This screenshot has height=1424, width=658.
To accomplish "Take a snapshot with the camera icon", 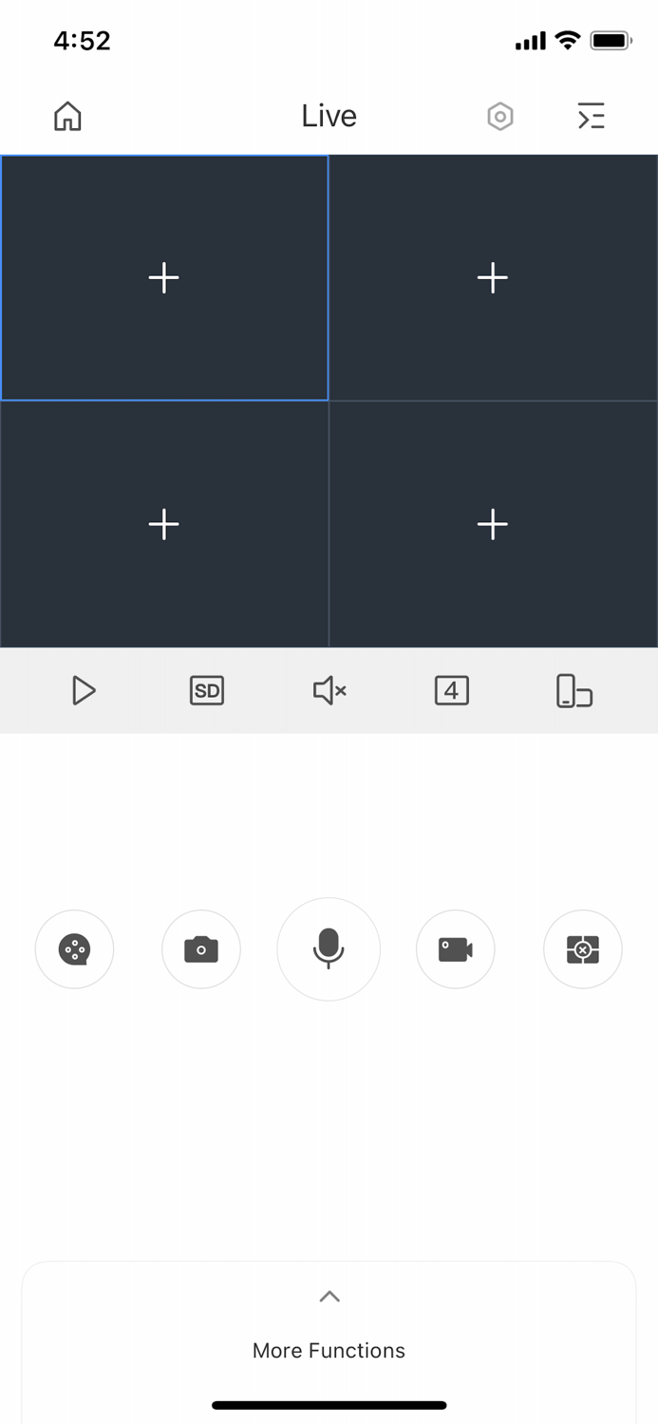I will tap(201, 949).
